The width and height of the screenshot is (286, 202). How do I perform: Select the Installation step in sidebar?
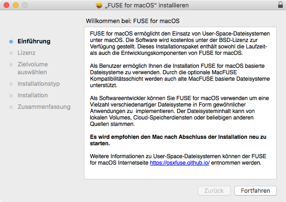click(x=33, y=95)
